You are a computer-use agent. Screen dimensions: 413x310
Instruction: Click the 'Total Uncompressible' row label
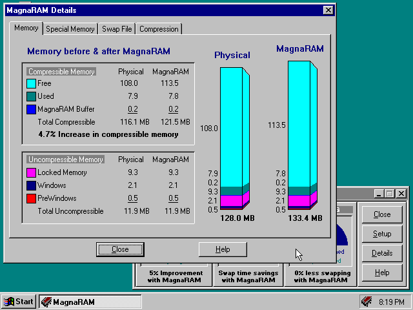pos(70,211)
